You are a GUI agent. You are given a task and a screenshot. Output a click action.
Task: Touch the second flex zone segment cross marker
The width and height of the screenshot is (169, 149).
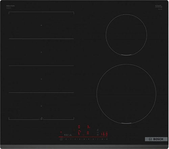click(x=41, y=52)
